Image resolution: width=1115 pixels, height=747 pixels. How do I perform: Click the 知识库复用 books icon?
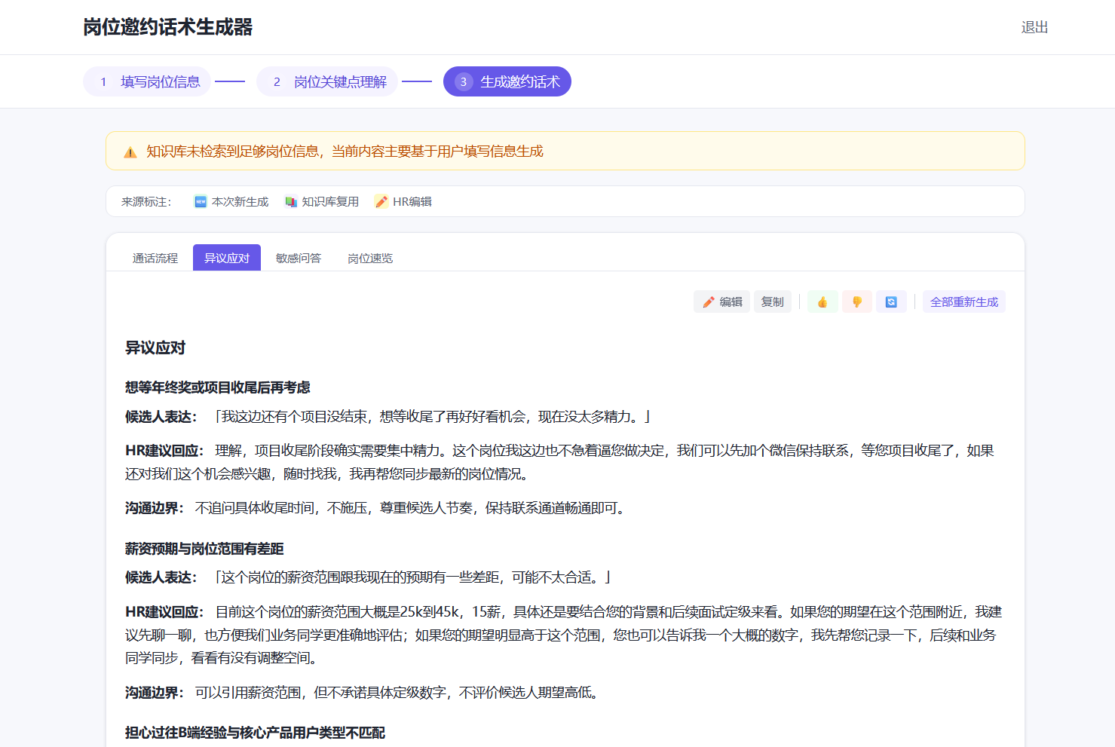tap(291, 201)
